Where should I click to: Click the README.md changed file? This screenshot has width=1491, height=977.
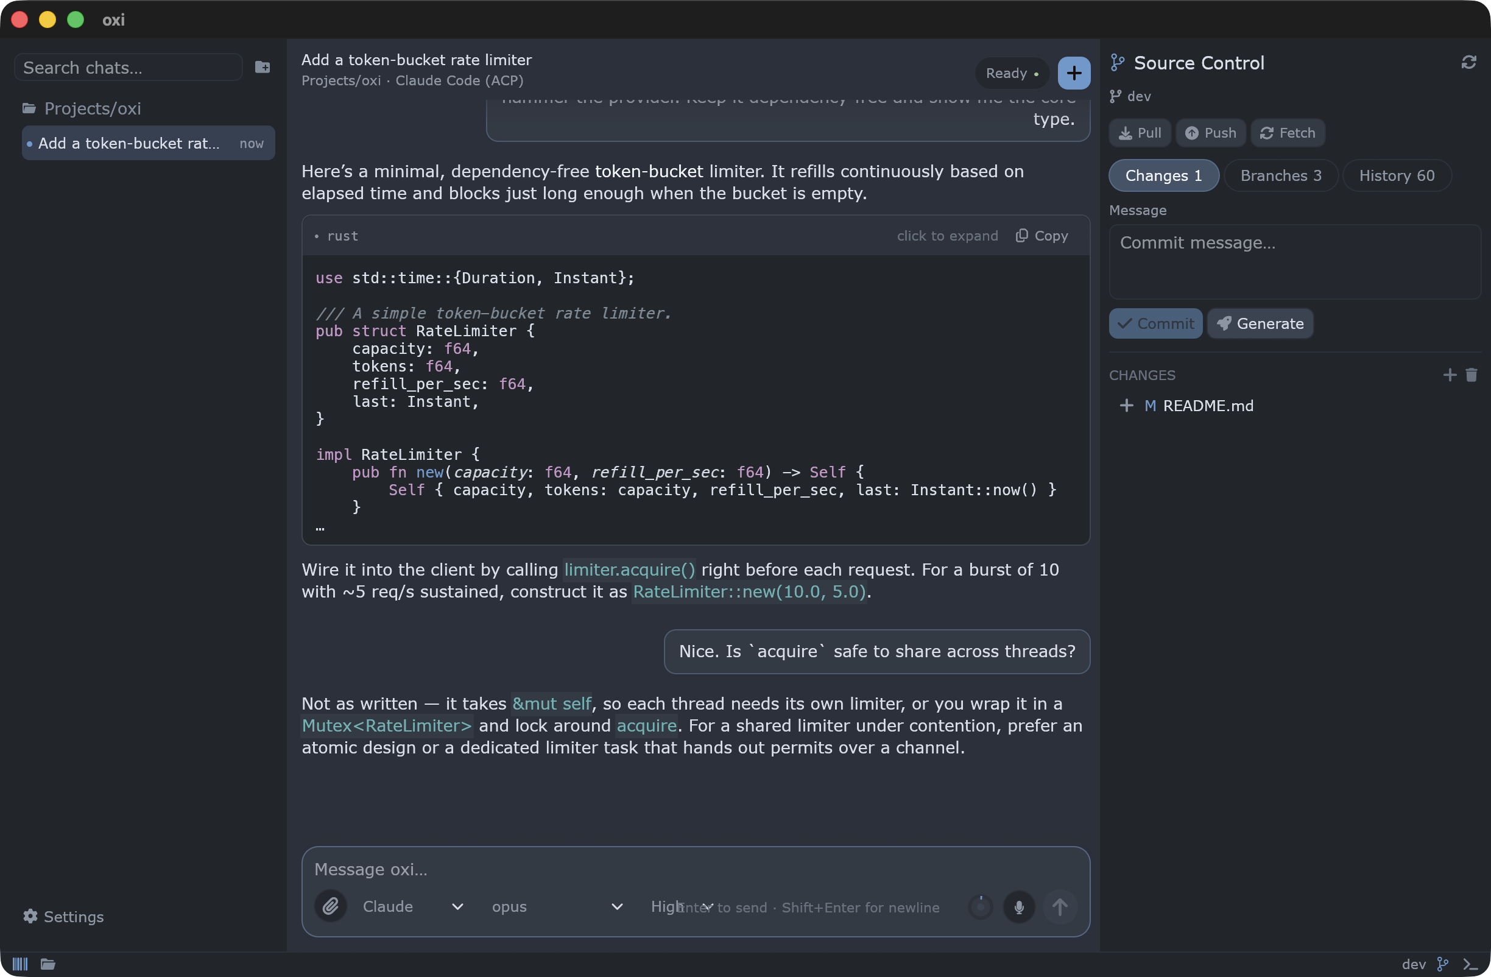pyautogui.click(x=1208, y=406)
